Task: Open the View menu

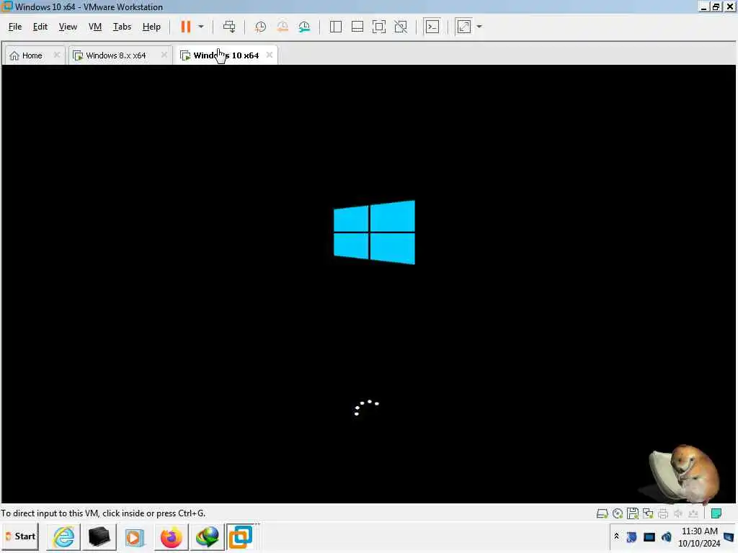Action: pos(68,27)
